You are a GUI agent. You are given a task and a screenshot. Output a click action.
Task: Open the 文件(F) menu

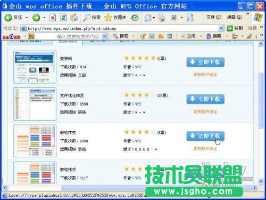pyautogui.click(x=214, y=17)
